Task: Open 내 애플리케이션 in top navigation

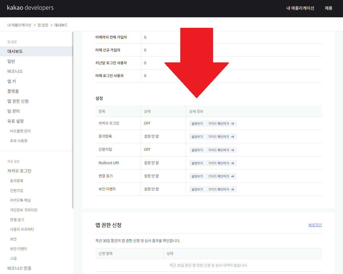Action: (300, 8)
